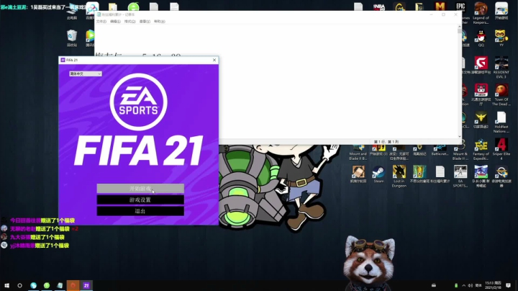518x291 pixels.
Task: Select the Legend of Keepers desktop icon
Action: pyautogui.click(x=481, y=13)
